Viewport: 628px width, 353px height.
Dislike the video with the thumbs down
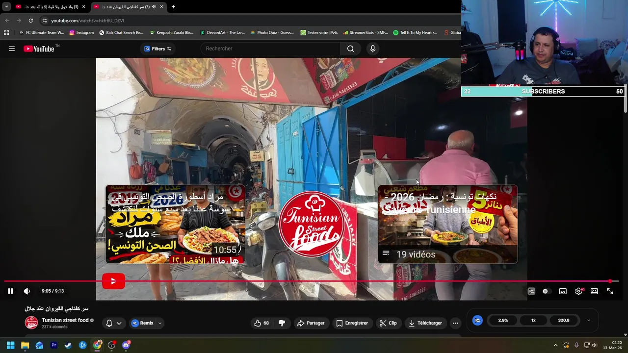click(282, 323)
